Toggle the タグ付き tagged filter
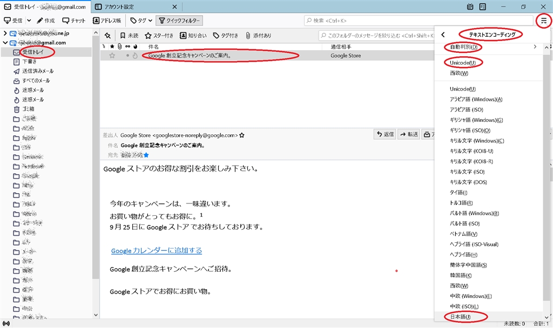553x328 pixels. point(225,35)
